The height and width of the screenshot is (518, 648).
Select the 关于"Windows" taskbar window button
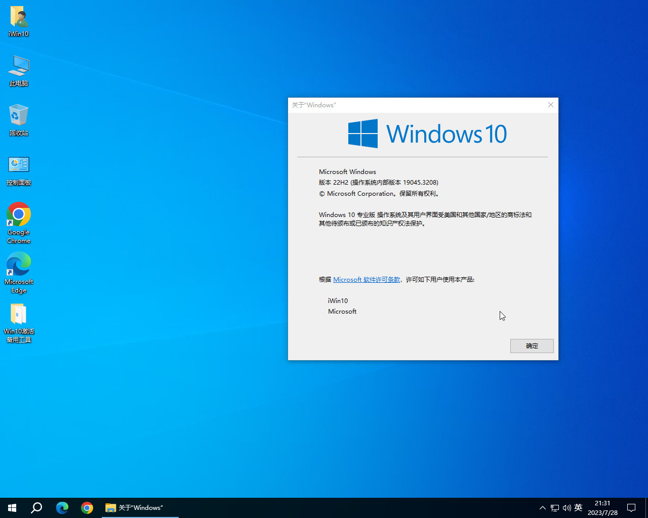[139, 508]
